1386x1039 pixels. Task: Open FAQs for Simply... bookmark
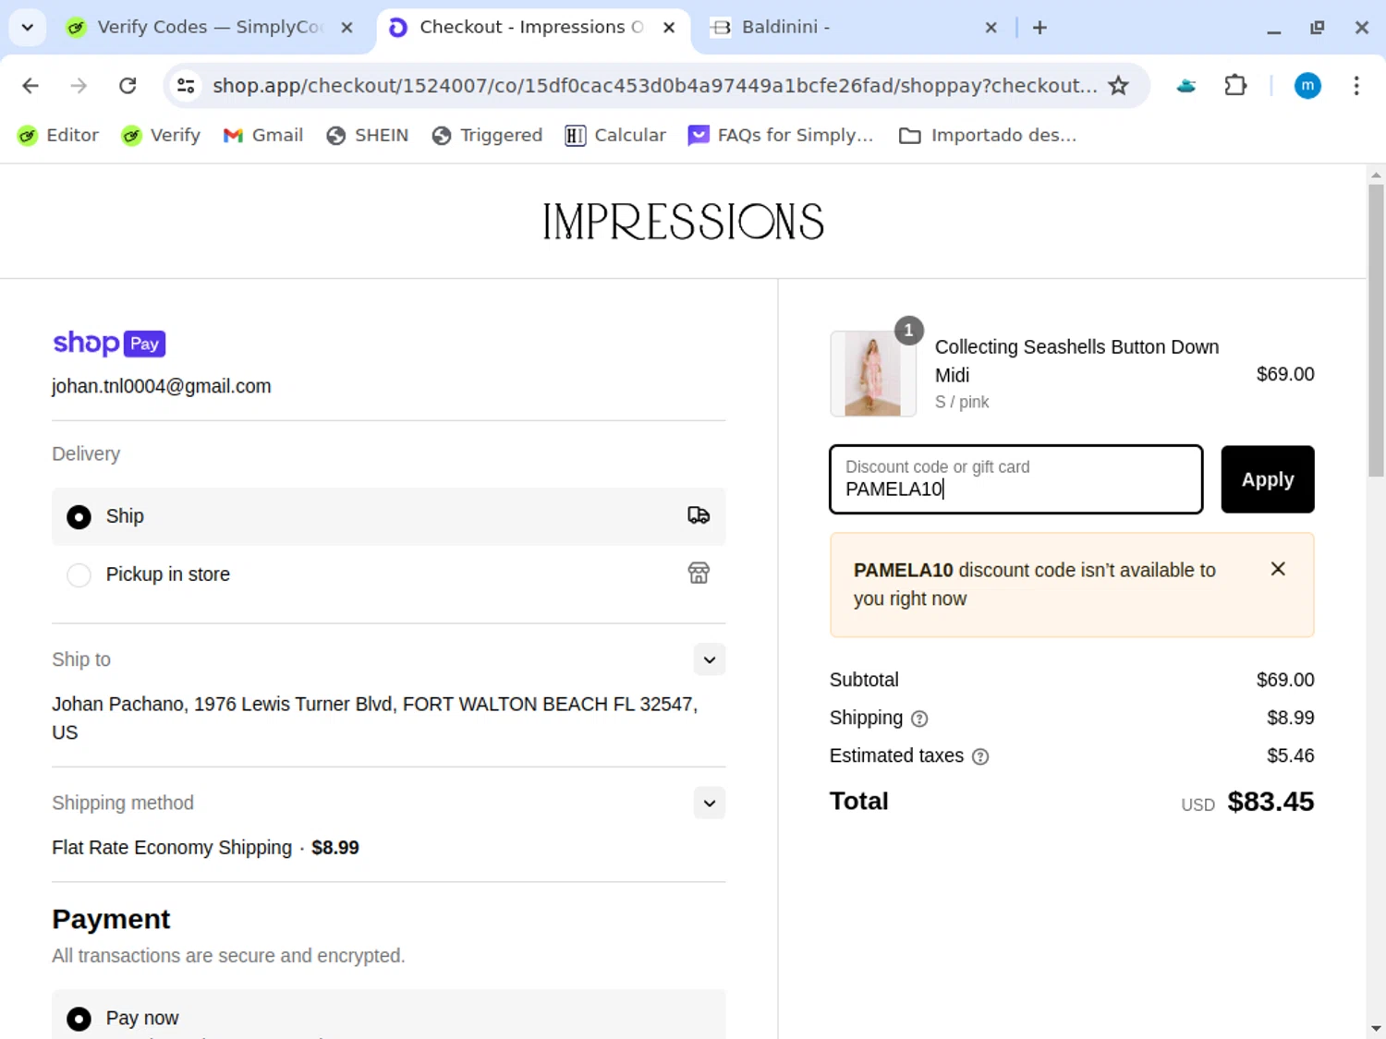[781, 136]
